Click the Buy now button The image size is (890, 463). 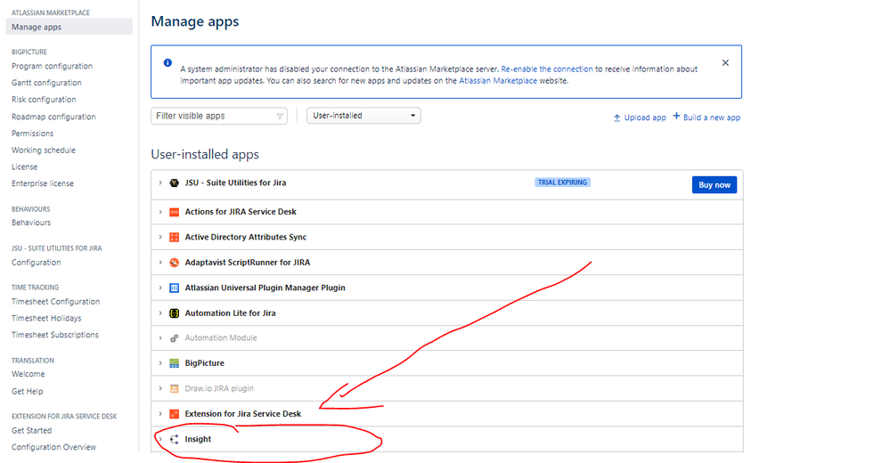714,185
